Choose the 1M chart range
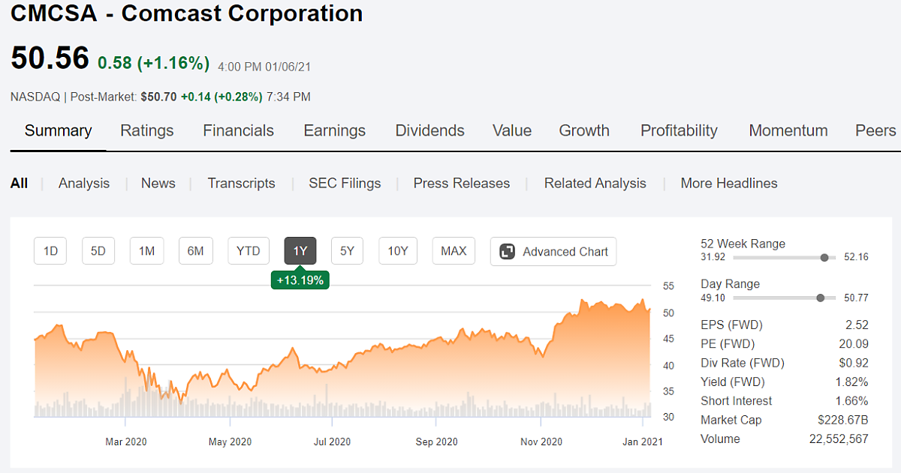 pos(146,251)
